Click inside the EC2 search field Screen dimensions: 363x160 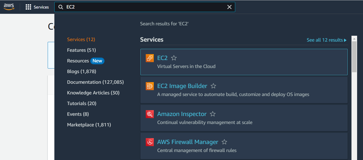[x=145, y=7]
